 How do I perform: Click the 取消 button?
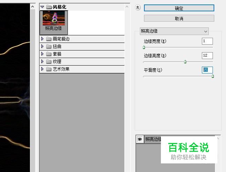(x=179, y=19)
